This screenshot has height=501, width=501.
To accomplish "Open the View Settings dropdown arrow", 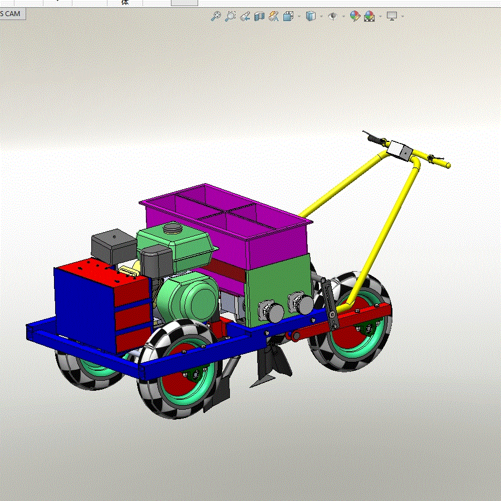I will [x=402, y=16].
